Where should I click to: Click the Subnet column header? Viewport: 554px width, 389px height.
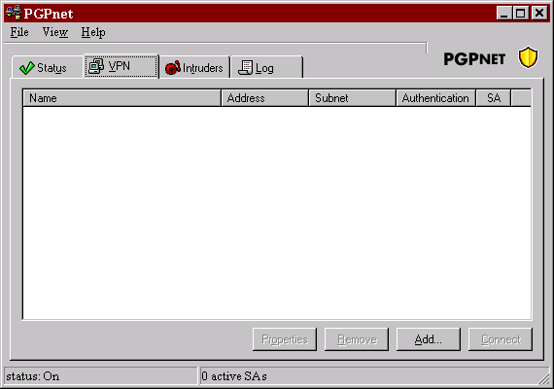click(x=352, y=98)
